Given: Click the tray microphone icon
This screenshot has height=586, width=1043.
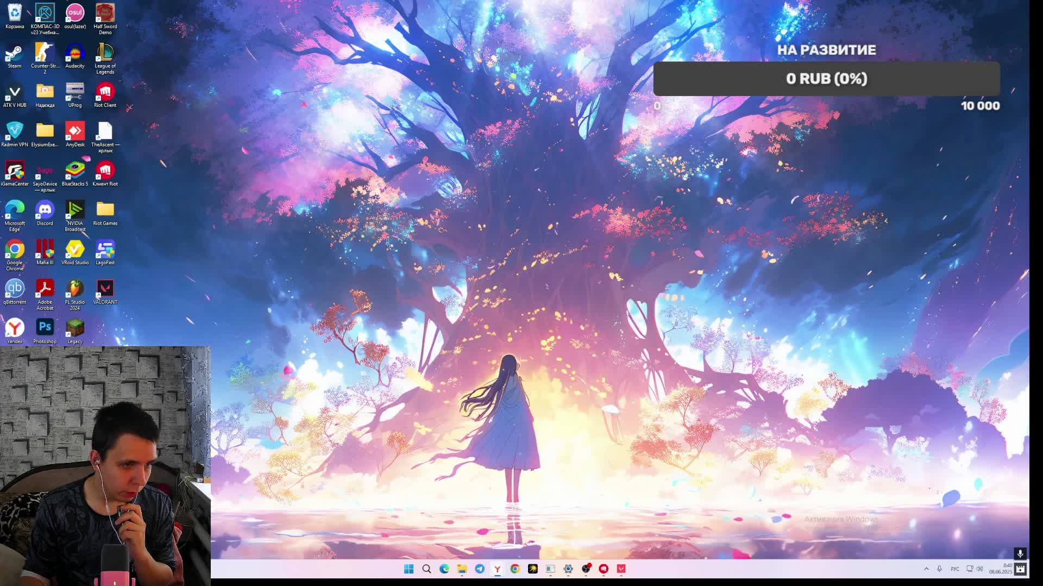Looking at the screenshot, I should (939, 569).
